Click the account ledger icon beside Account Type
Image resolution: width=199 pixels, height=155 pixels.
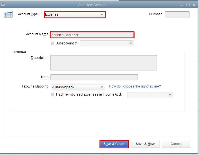(x=8, y=14)
